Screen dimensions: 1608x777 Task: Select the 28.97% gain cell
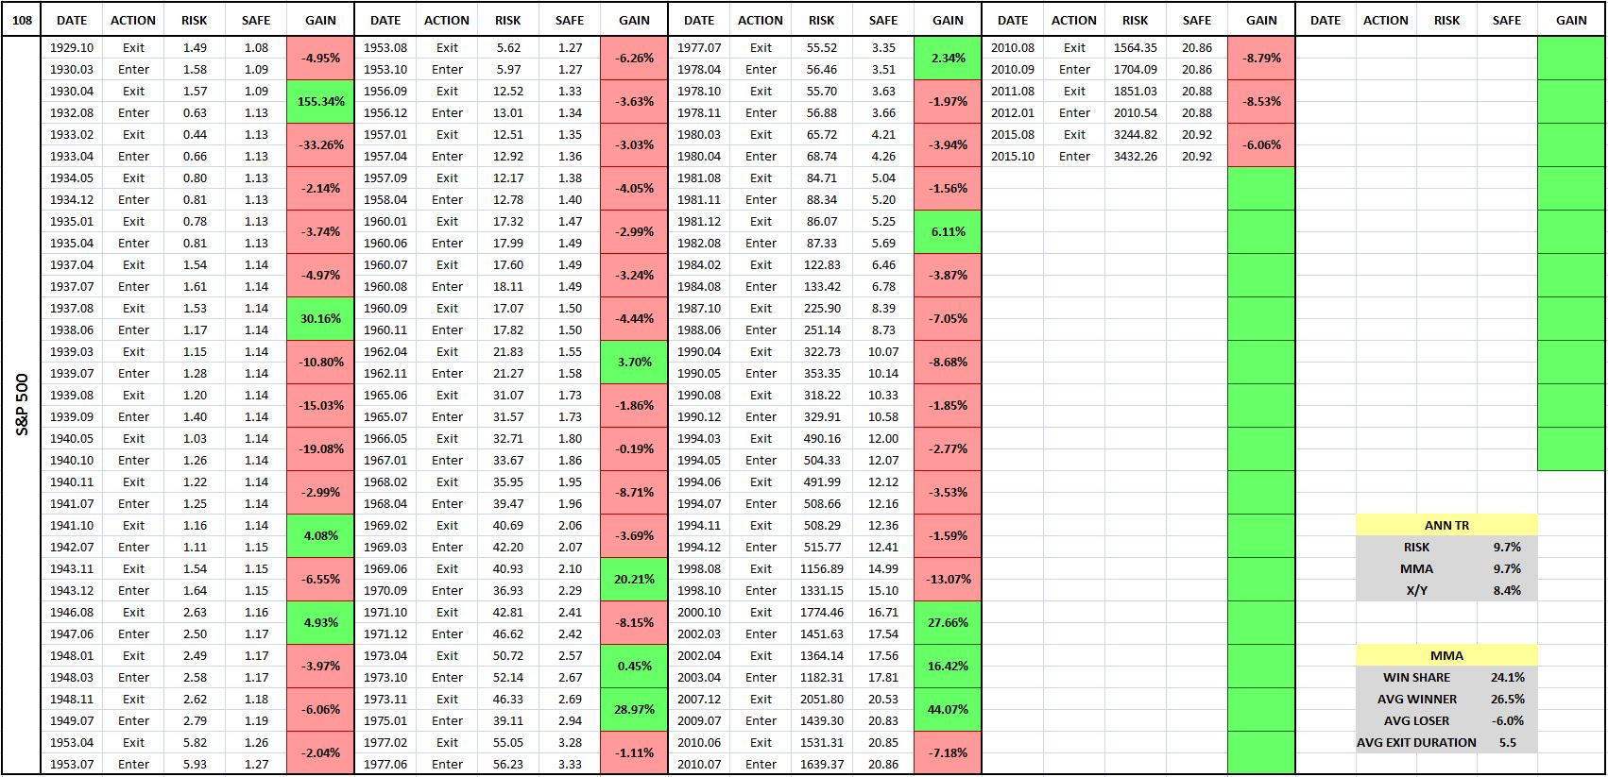(634, 710)
